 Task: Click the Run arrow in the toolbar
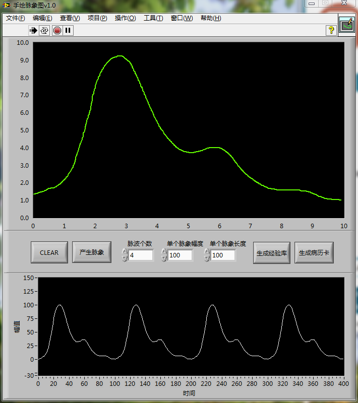coord(34,30)
